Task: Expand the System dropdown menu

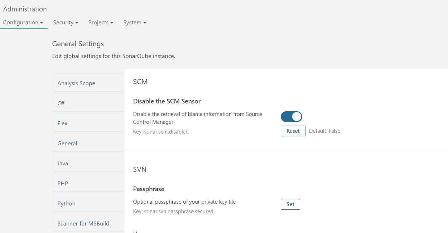Action: 135,22
